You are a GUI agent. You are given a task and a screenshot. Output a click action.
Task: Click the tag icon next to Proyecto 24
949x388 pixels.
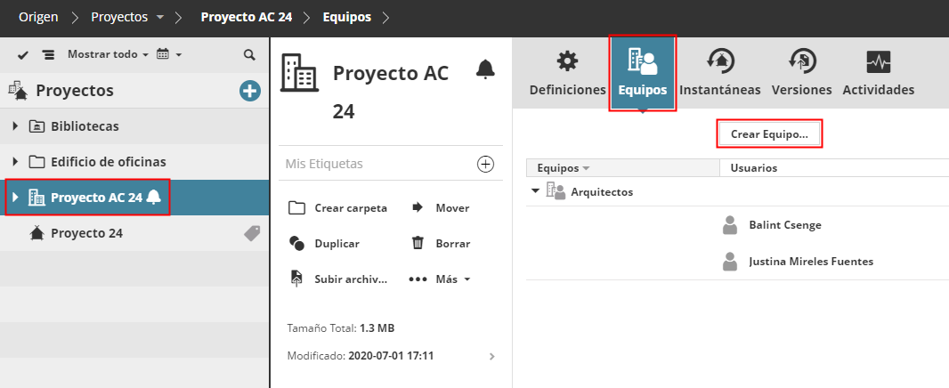[x=253, y=233]
